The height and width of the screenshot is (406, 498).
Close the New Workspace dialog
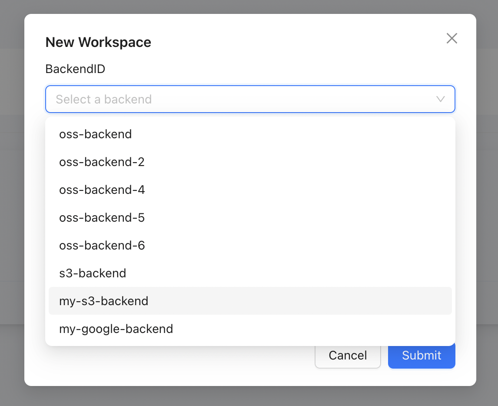click(452, 38)
